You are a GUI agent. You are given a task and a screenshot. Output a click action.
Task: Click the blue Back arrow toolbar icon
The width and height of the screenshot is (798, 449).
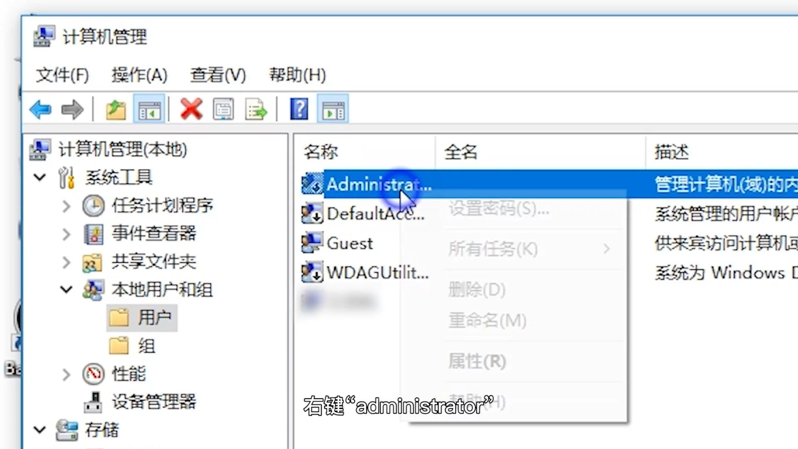(x=40, y=110)
